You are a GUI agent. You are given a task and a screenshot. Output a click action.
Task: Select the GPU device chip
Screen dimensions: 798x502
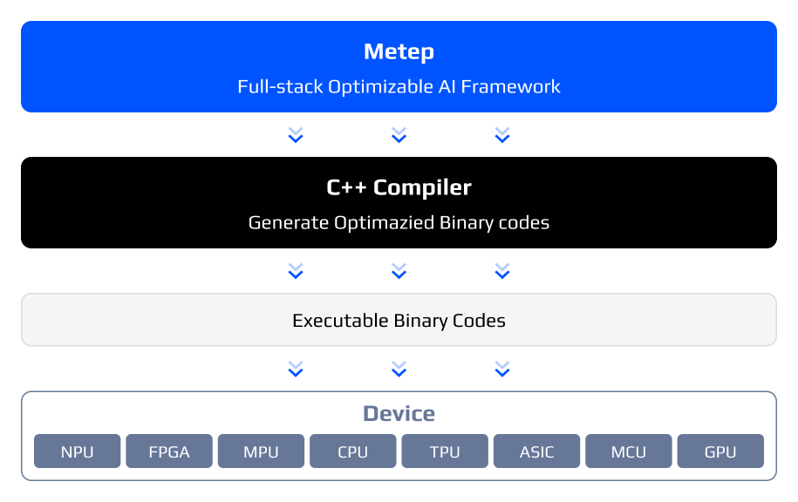720,451
